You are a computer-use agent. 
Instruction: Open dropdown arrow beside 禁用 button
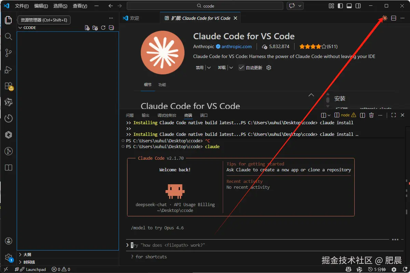tap(209, 68)
